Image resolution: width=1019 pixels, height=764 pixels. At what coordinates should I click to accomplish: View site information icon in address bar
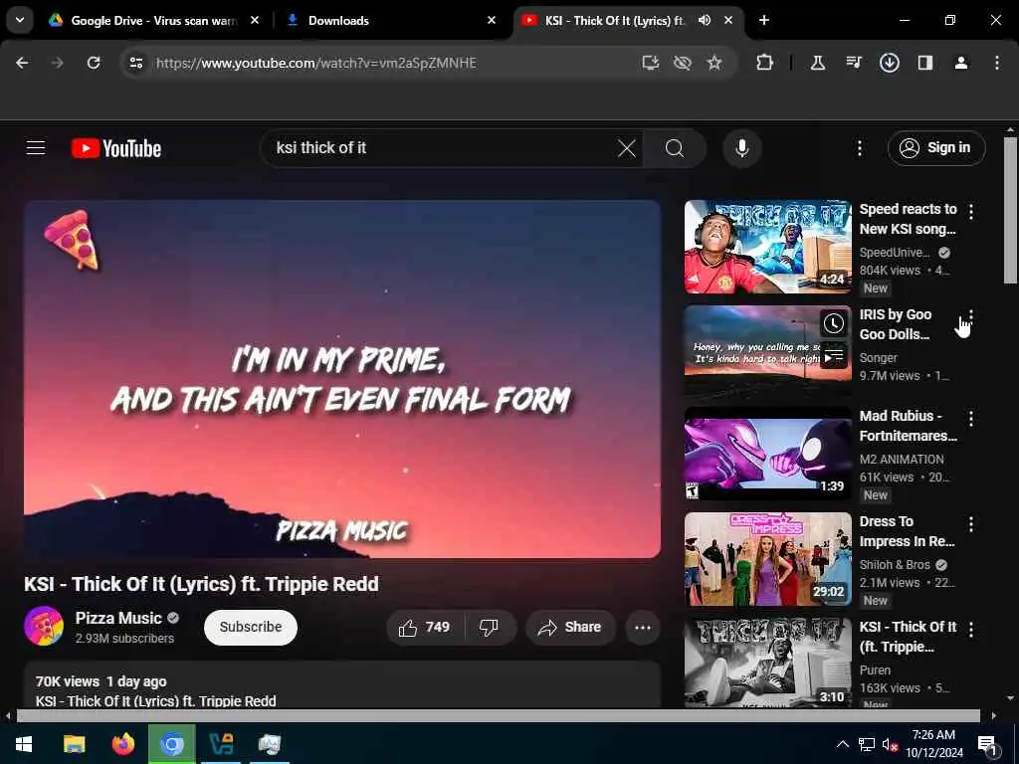[x=135, y=63]
